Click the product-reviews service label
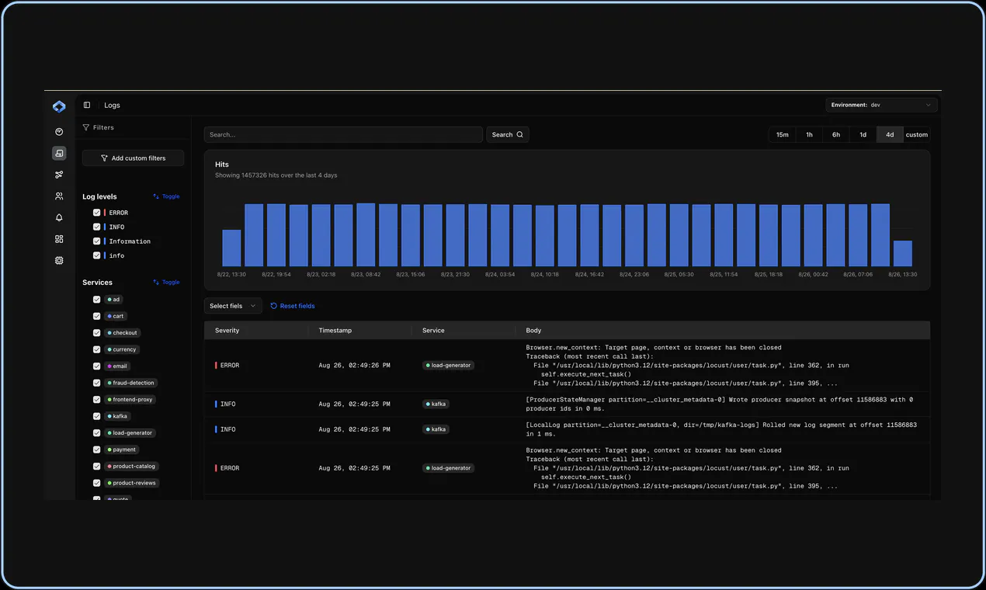 point(131,483)
